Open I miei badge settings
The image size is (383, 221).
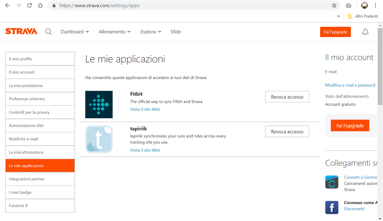[x=40, y=192]
